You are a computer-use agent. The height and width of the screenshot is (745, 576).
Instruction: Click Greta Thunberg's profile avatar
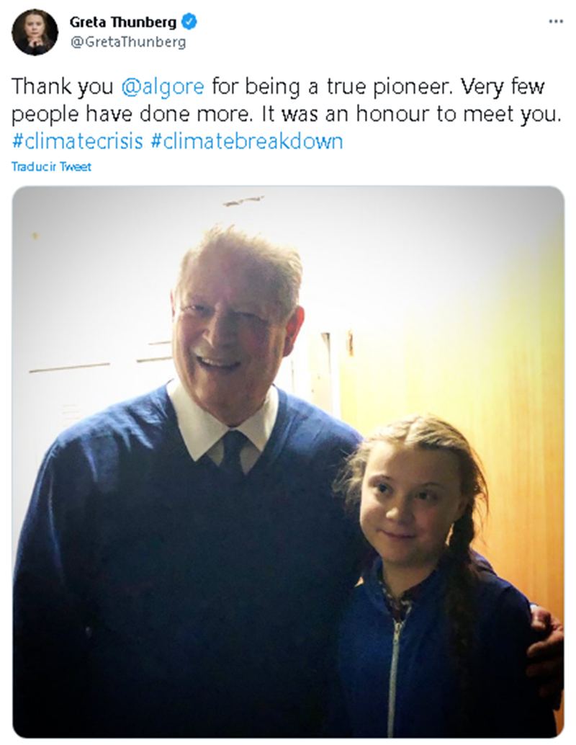pos(35,32)
